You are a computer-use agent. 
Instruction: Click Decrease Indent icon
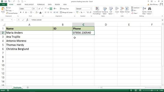(x=55, y=12)
